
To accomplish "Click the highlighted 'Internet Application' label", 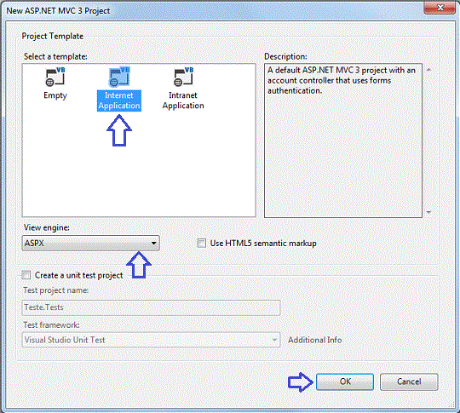I will click(119, 100).
